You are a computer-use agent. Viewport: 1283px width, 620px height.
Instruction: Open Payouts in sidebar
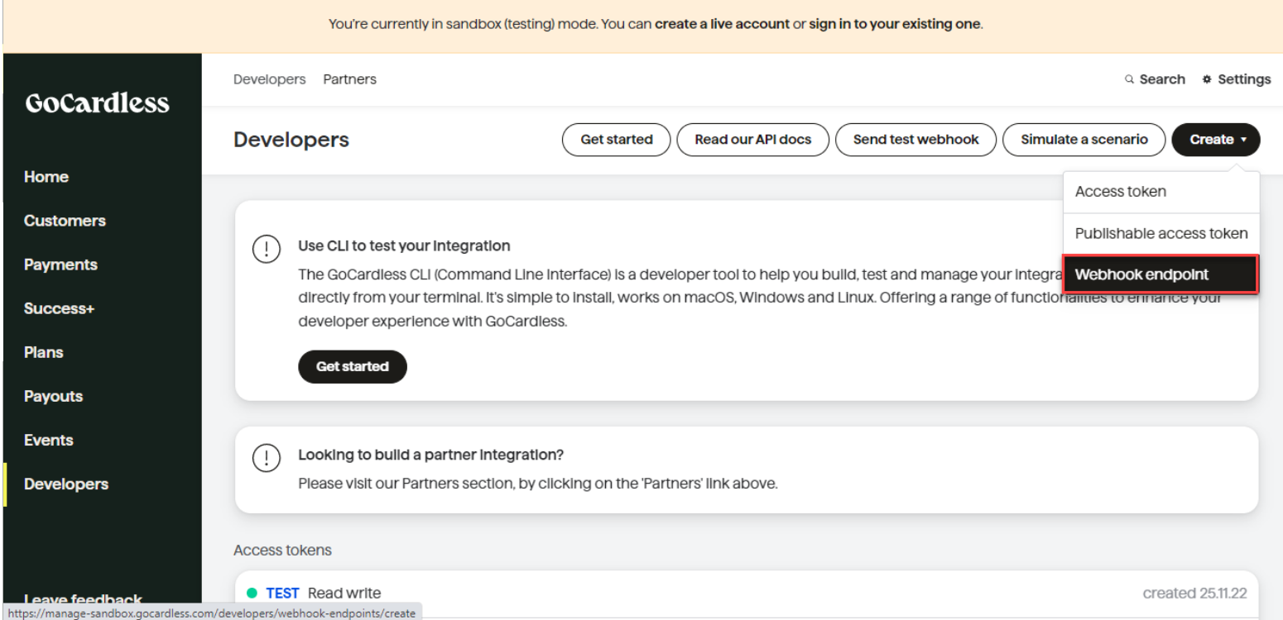click(x=53, y=396)
